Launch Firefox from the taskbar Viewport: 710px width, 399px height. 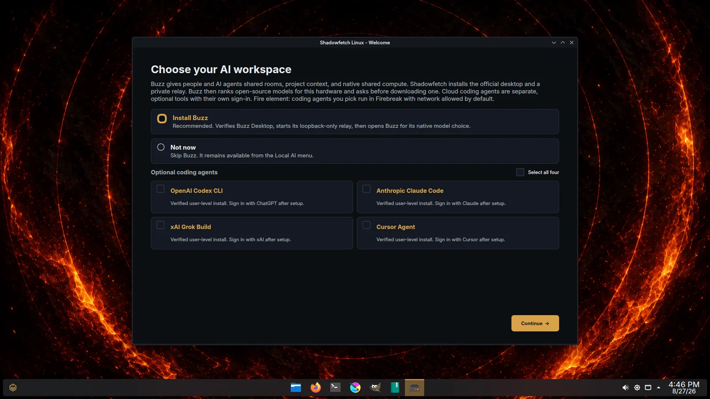coord(316,387)
